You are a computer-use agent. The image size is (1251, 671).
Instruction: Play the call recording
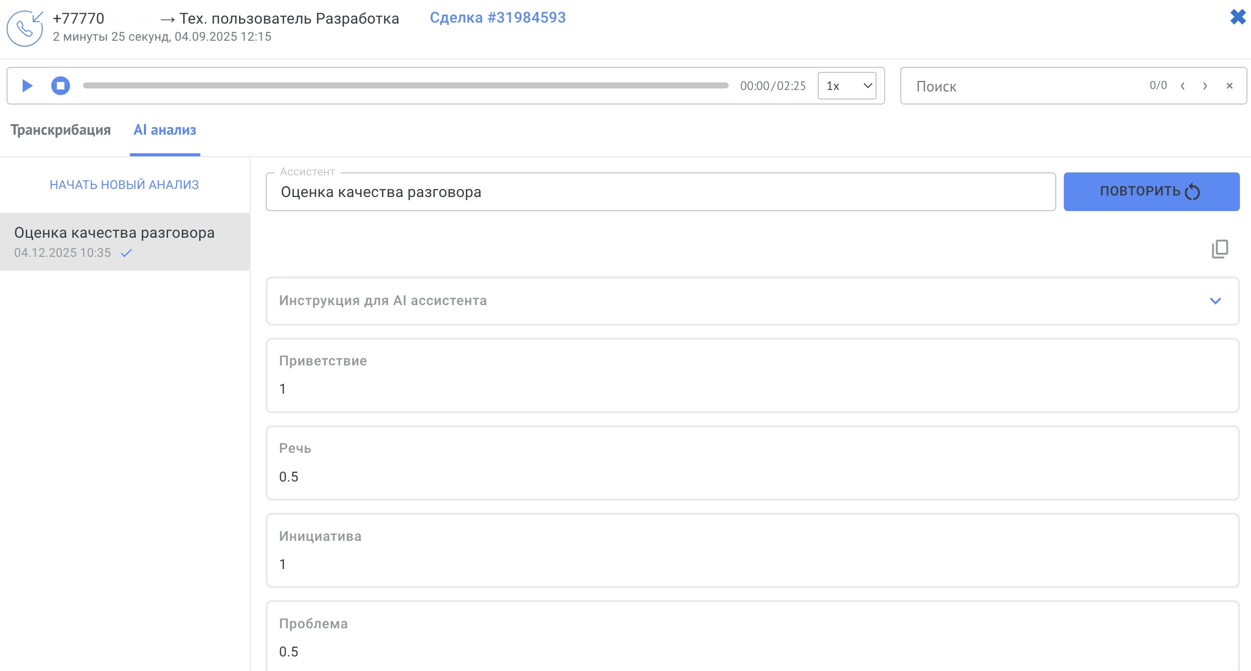27,86
